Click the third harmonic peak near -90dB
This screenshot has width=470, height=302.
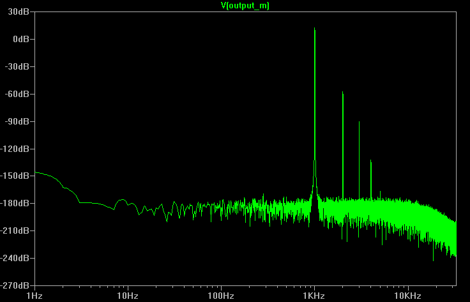359,122
